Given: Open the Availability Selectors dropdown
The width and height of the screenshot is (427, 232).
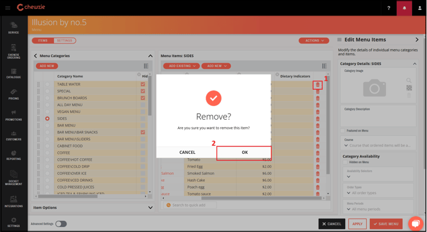Looking at the screenshot, I should 378,174.
